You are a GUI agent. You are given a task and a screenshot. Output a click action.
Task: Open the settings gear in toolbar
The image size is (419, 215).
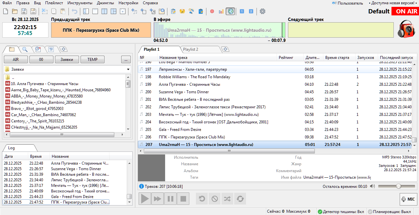(262, 11)
